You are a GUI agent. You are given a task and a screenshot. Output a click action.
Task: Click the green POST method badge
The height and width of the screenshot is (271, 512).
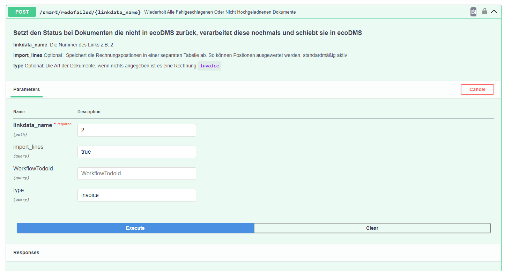click(22, 12)
